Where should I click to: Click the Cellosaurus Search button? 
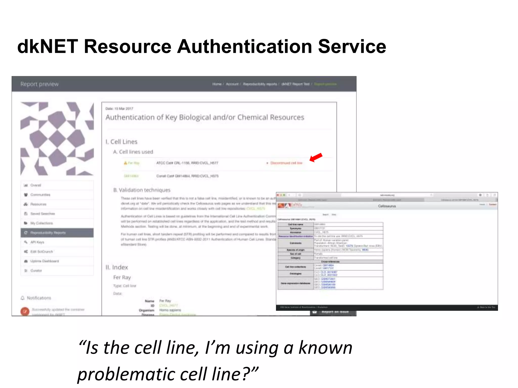click(x=326, y=214)
